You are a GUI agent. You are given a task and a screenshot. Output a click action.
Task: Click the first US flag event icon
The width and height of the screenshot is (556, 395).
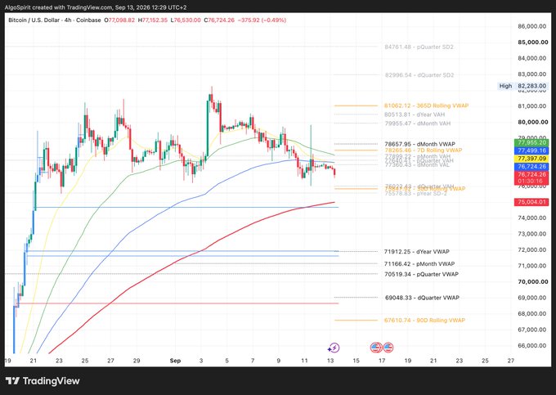pyautogui.click(x=376, y=348)
